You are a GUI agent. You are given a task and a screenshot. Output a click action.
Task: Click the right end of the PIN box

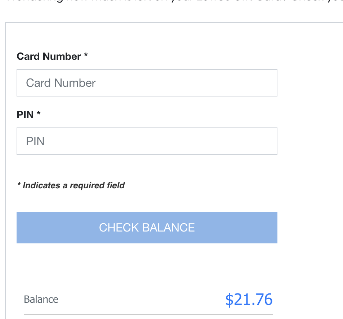[270, 141]
